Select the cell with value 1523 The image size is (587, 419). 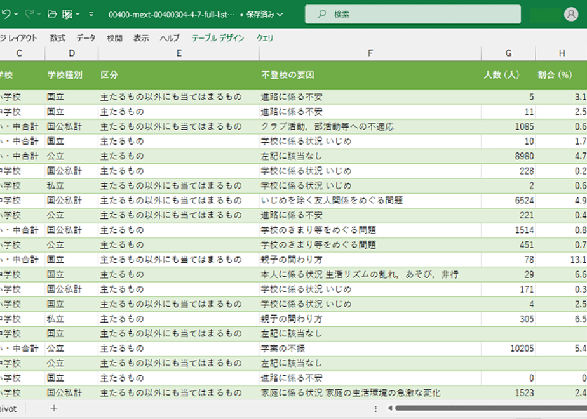tap(508, 393)
